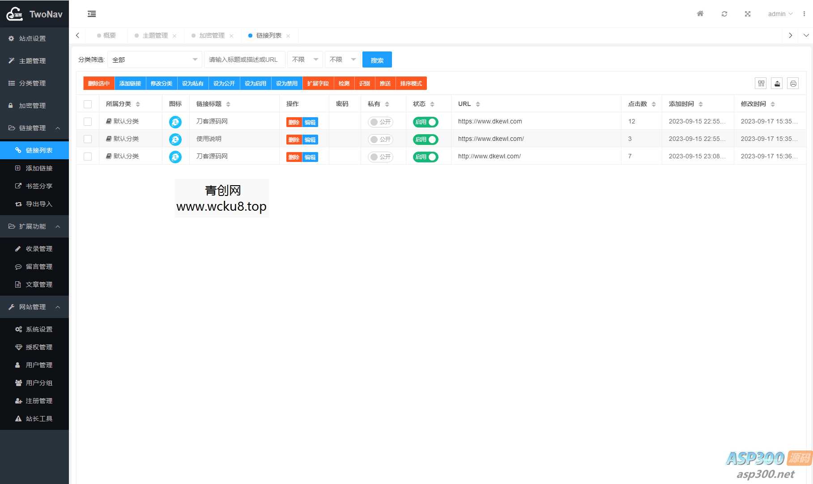Check the select-all checkbox in table header
Viewport: 813px width, 484px height.
tap(88, 103)
